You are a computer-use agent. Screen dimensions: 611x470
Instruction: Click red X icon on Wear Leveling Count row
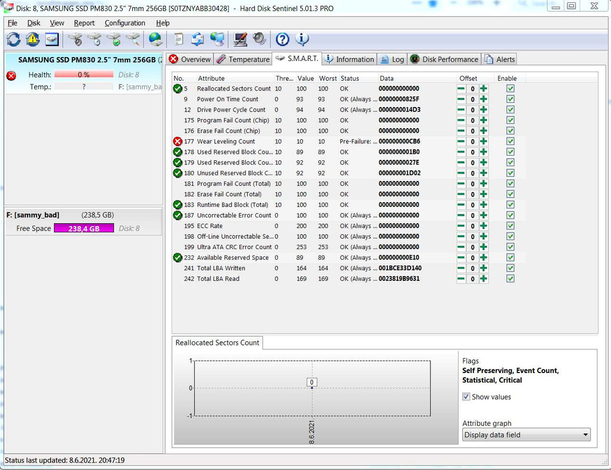coord(178,142)
